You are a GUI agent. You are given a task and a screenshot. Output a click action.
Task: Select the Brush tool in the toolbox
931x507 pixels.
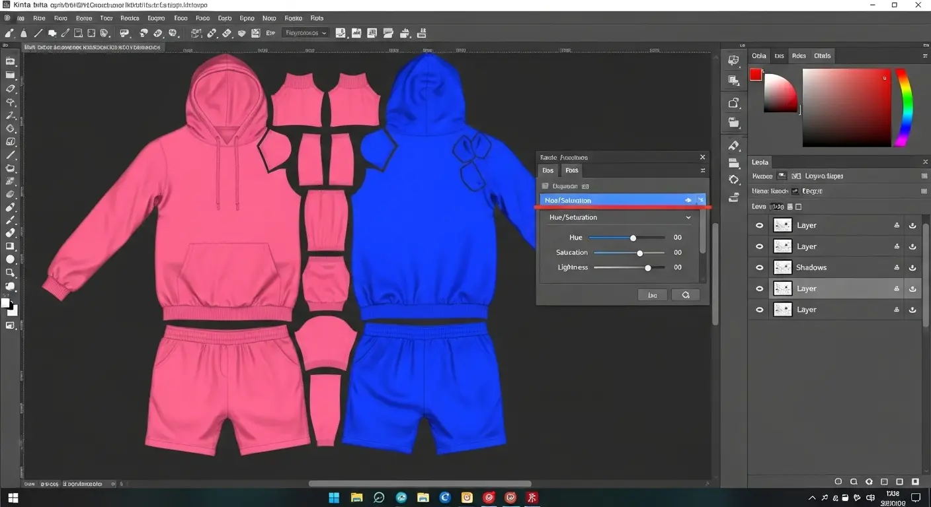point(11,155)
